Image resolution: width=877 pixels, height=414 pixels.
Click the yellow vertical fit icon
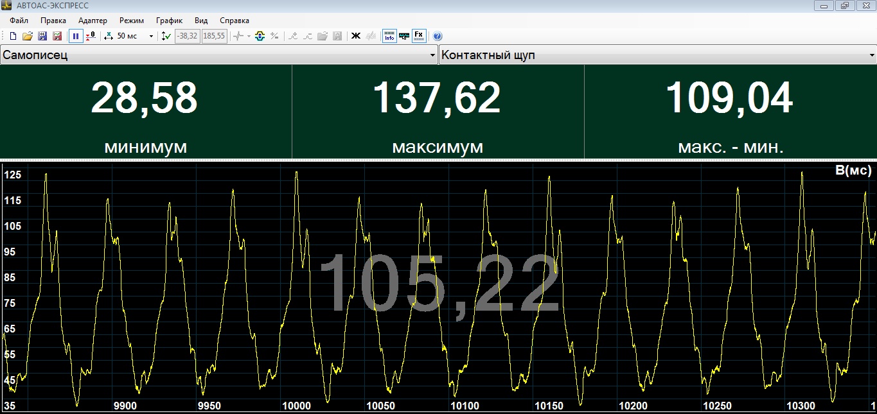click(260, 36)
